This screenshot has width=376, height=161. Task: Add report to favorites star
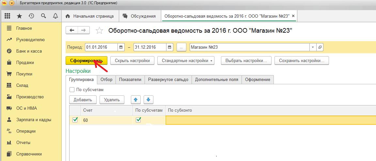pos(99,31)
